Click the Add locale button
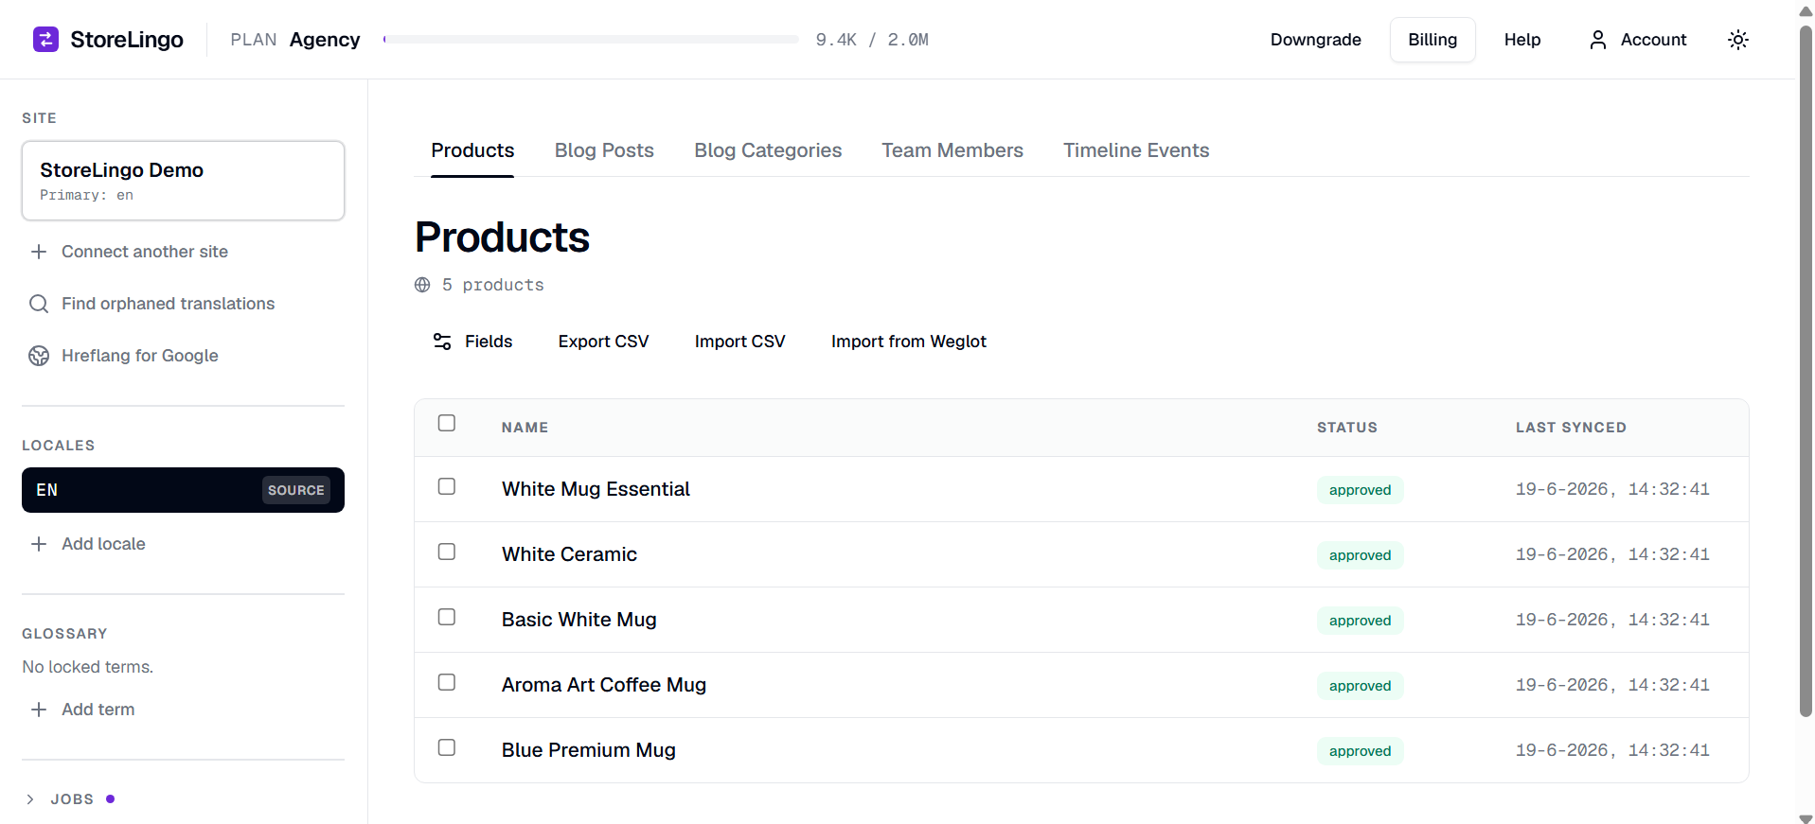This screenshot has height=824, width=1815. [x=103, y=544]
